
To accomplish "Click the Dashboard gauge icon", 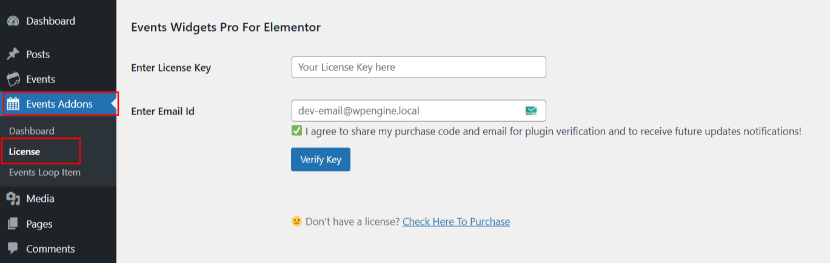I will click(13, 21).
